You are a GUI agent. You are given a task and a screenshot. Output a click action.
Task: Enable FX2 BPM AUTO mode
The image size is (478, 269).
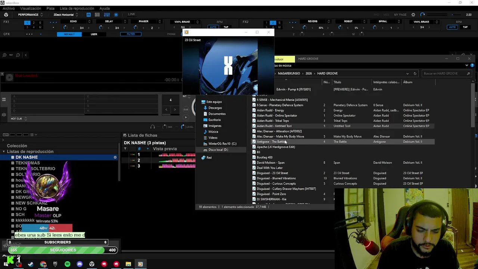(x=452, y=27)
